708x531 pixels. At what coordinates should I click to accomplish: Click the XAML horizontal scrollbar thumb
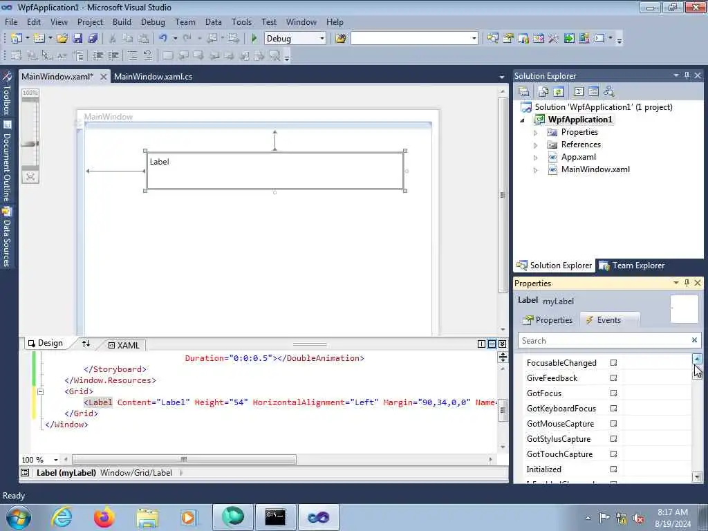(184, 459)
